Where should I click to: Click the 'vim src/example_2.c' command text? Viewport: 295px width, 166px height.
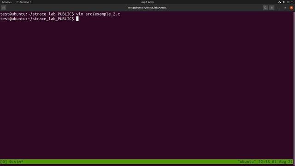98,14
